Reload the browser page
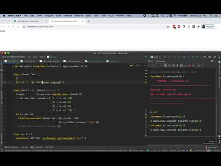 click(x=13, y=27)
